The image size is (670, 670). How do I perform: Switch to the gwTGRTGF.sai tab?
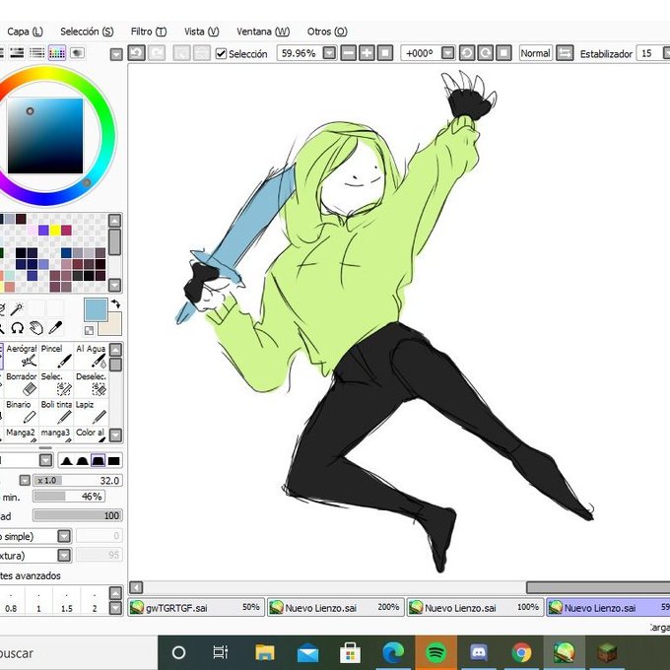(196, 607)
